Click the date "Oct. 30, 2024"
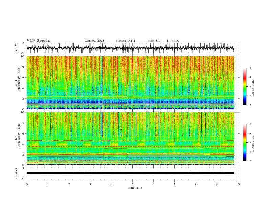The image size is (268, 207). [x=94, y=41]
